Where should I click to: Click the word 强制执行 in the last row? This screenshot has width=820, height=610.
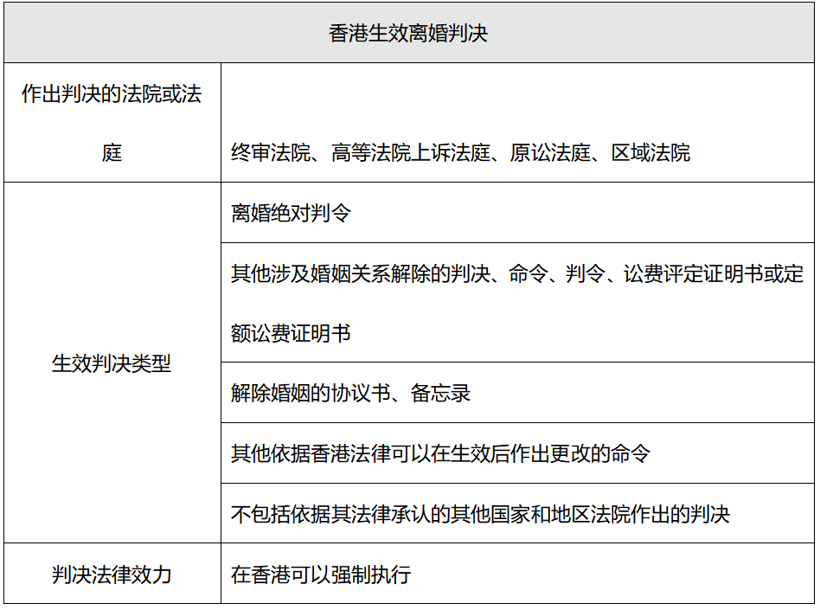[371, 575]
